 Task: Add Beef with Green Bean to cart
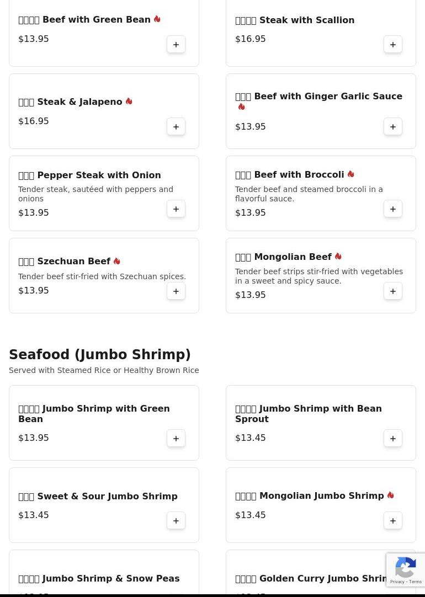pos(176,45)
